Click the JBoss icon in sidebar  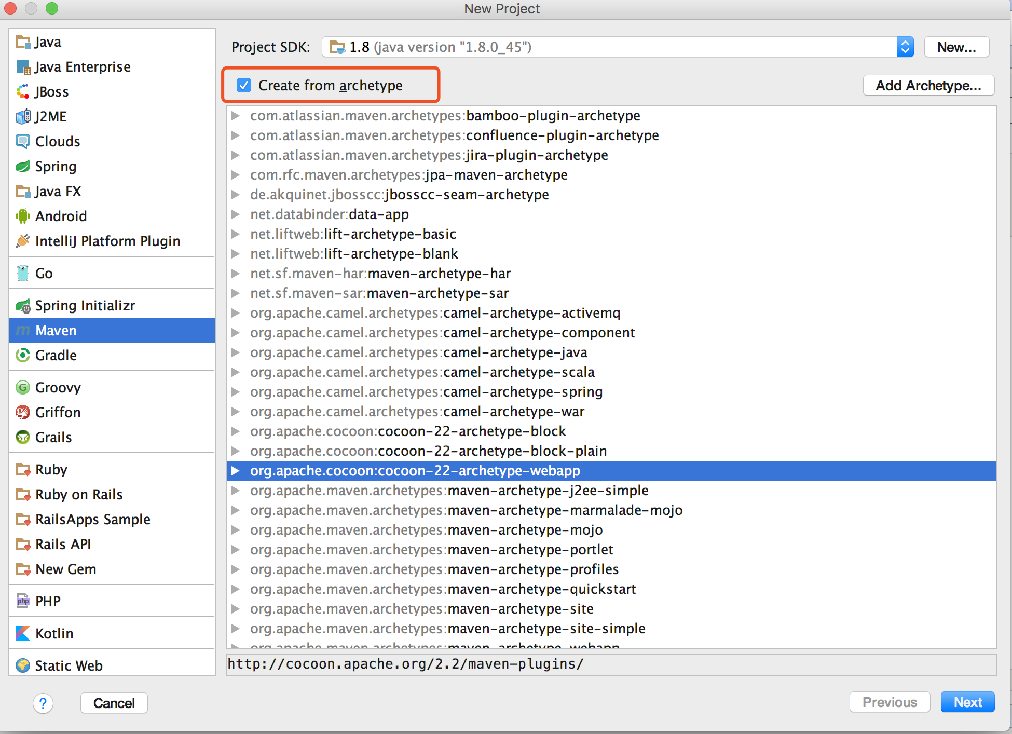[x=23, y=92]
